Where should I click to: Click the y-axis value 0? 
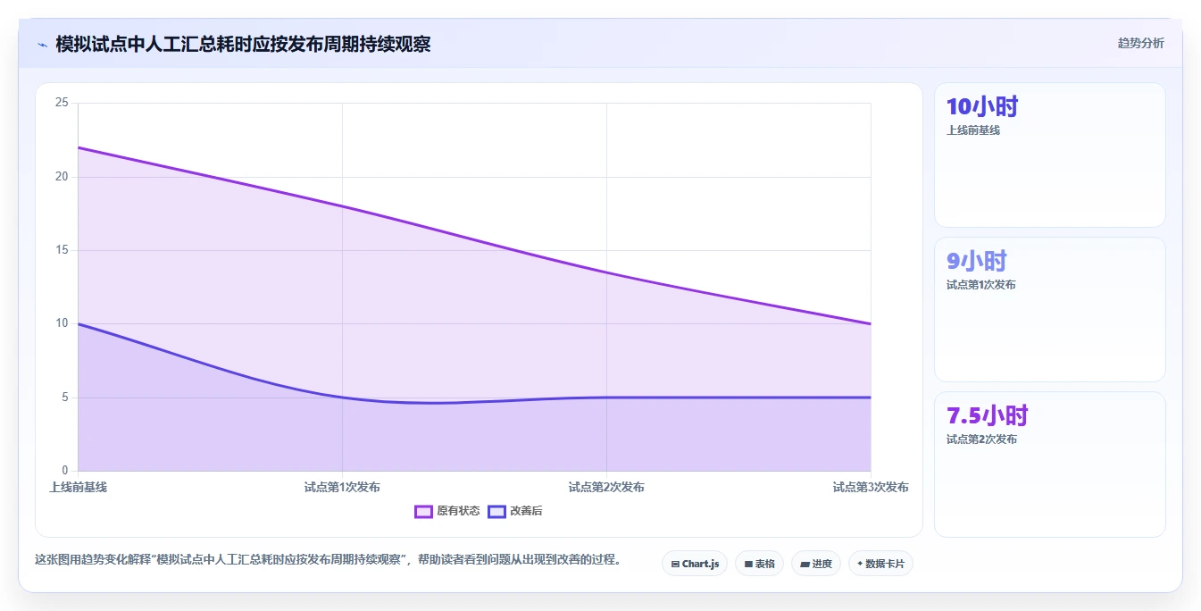point(64,471)
